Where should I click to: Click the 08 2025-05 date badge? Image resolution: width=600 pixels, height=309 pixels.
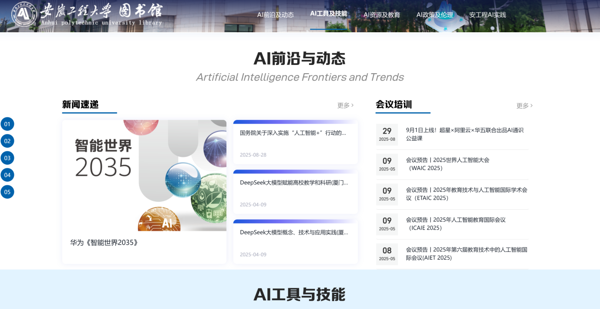[x=387, y=254]
